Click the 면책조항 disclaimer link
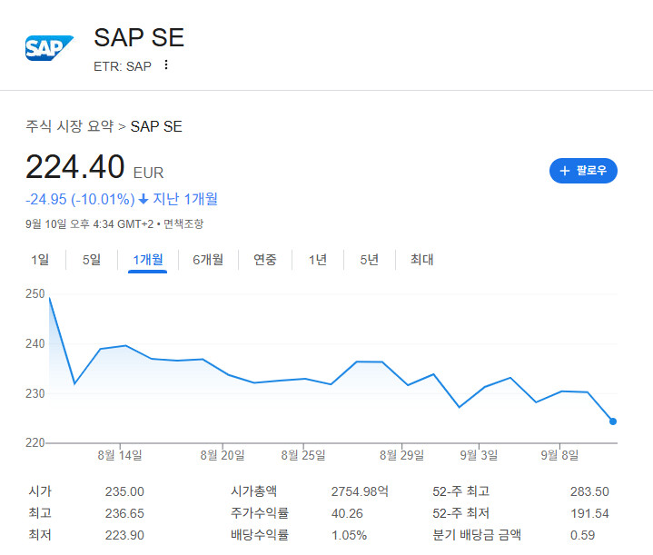 [x=184, y=223]
